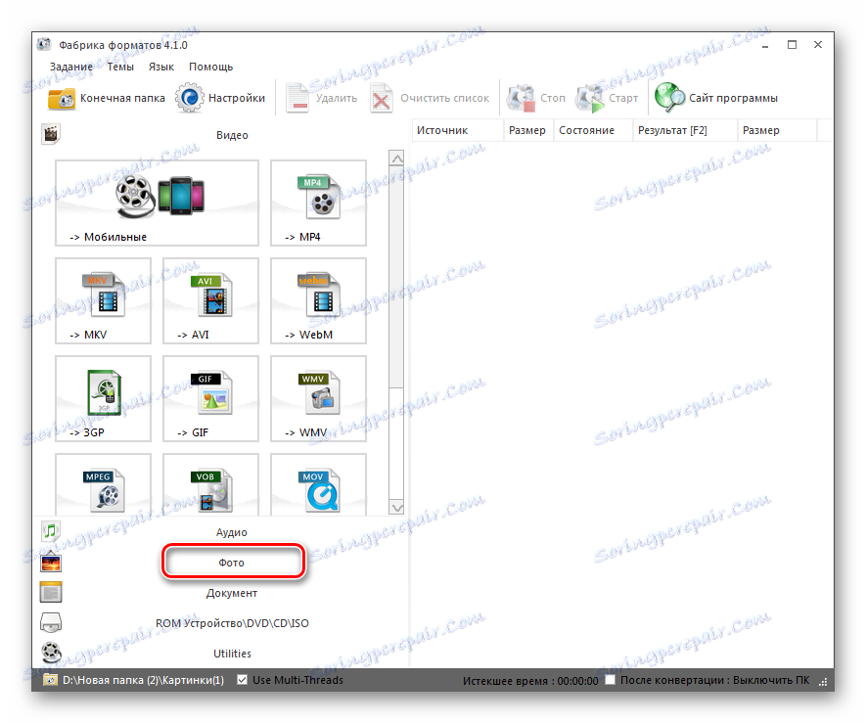Image resolution: width=866 pixels, height=723 pixels.
Task: Click the Utilities film reel icon
Action: tap(51, 653)
